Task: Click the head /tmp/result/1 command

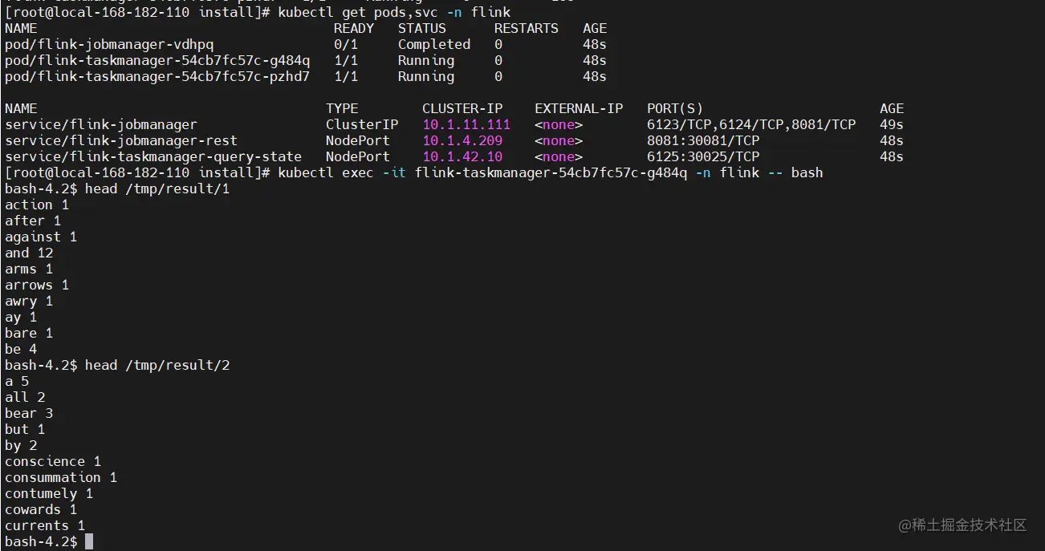Action: (157, 189)
